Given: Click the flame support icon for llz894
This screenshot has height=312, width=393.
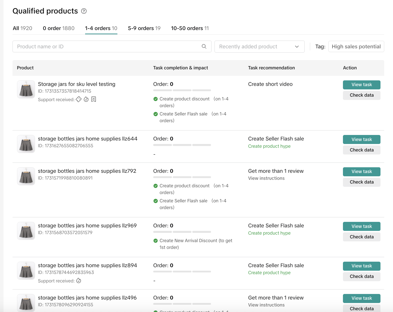Looking at the screenshot, I should click(79, 281).
